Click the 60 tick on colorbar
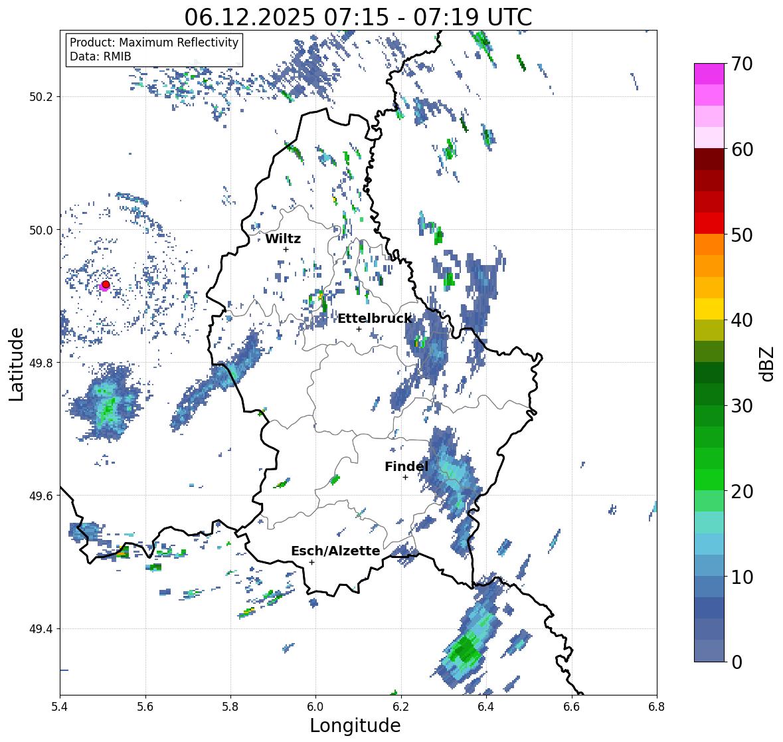This screenshot has width=783, height=742. coord(742,149)
